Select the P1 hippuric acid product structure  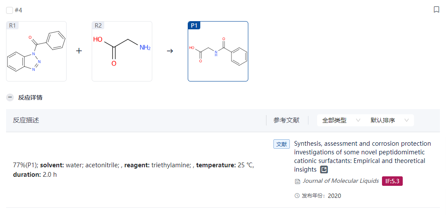[x=218, y=51]
